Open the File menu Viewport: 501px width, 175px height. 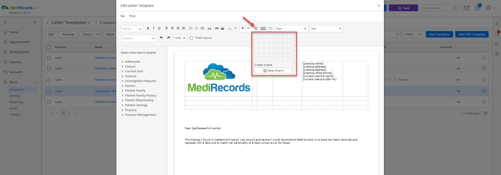123,16
